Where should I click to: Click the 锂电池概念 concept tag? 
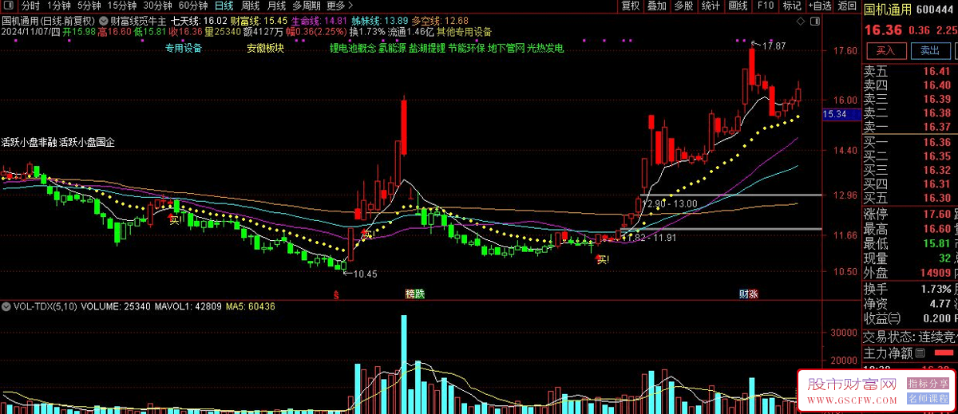[x=353, y=48]
